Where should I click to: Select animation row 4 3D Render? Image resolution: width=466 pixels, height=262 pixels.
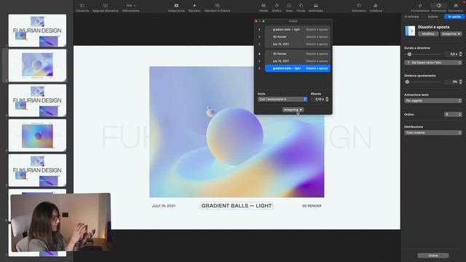pyautogui.click(x=298, y=54)
